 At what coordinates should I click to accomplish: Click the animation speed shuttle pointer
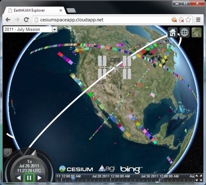click(x=34, y=153)
